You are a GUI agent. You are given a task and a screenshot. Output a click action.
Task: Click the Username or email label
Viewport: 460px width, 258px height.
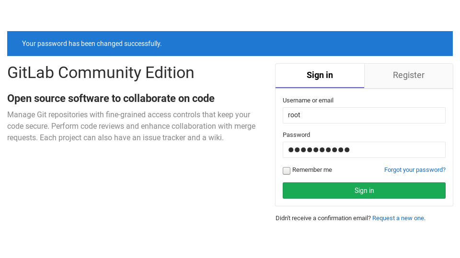[x=308, y=100]
